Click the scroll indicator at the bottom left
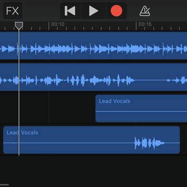Screen dimensions: 187x187 [x=4, y=185]
